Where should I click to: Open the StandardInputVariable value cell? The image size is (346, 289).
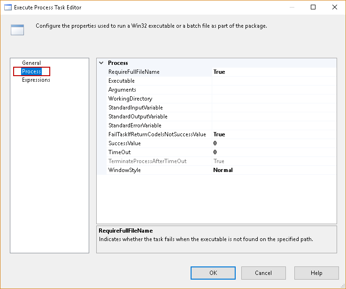274,108
